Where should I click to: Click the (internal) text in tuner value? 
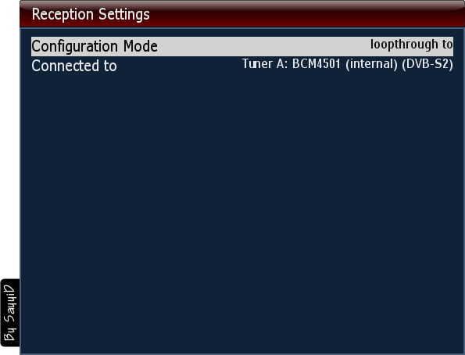coord(371,64)
